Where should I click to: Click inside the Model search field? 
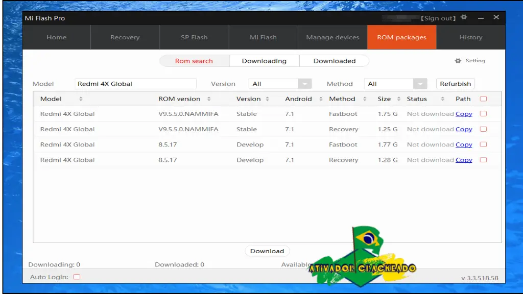(x=135, y=83)
